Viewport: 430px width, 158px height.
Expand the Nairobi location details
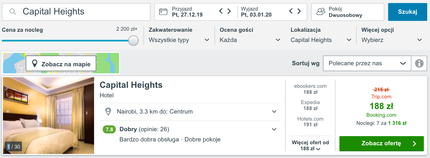(x=274, y=112)
